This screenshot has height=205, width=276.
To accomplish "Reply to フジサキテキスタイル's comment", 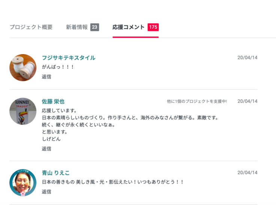I will 46,77.
